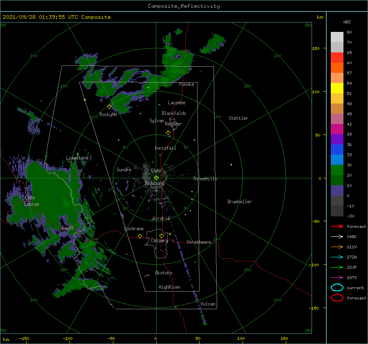
Task: Click the Stettler label
Action: click(238, 118)
